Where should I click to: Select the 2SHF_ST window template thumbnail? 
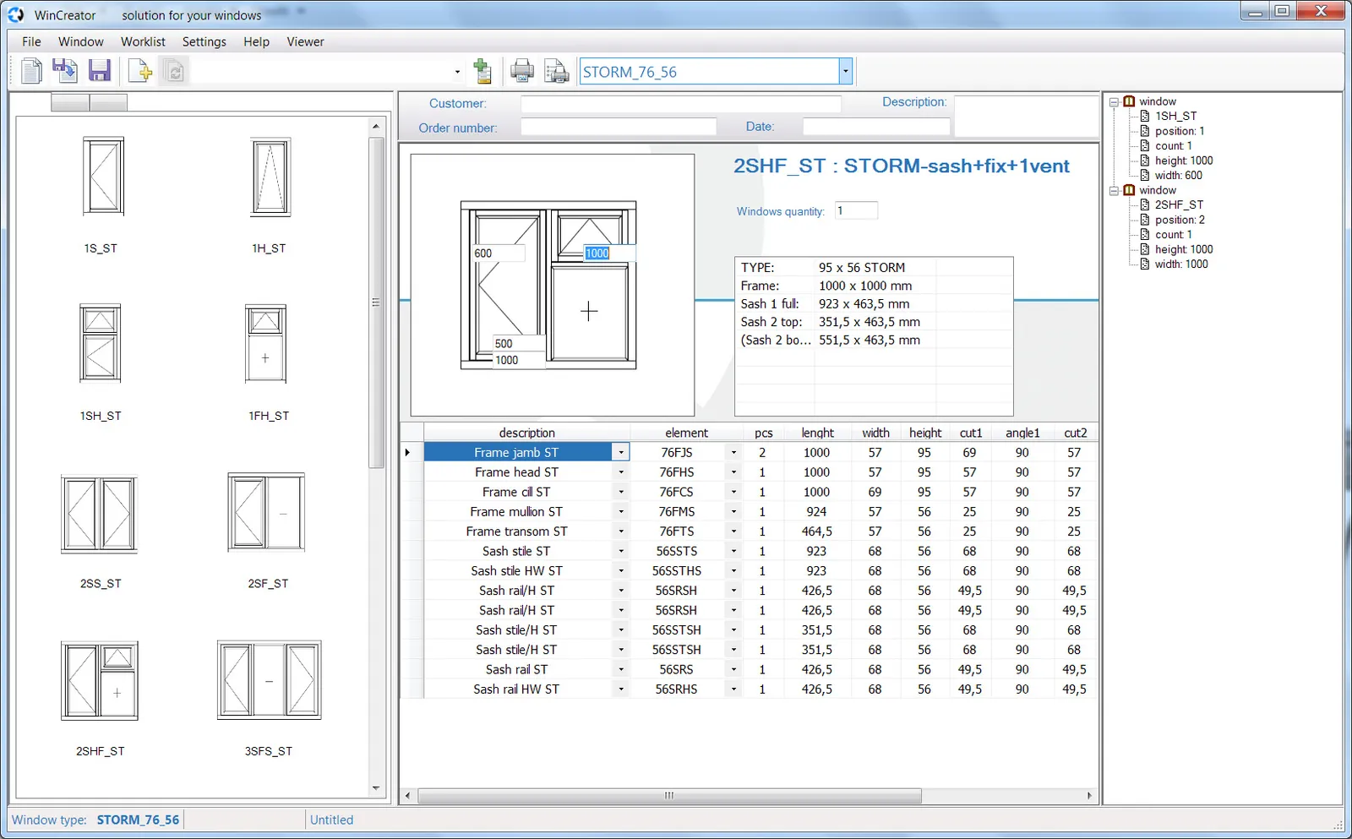click(100, 681)
